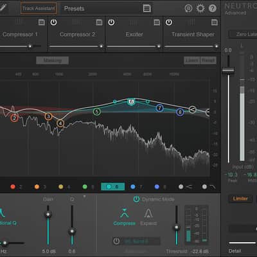Click the input gain fader handle

(x=228, y=70)
